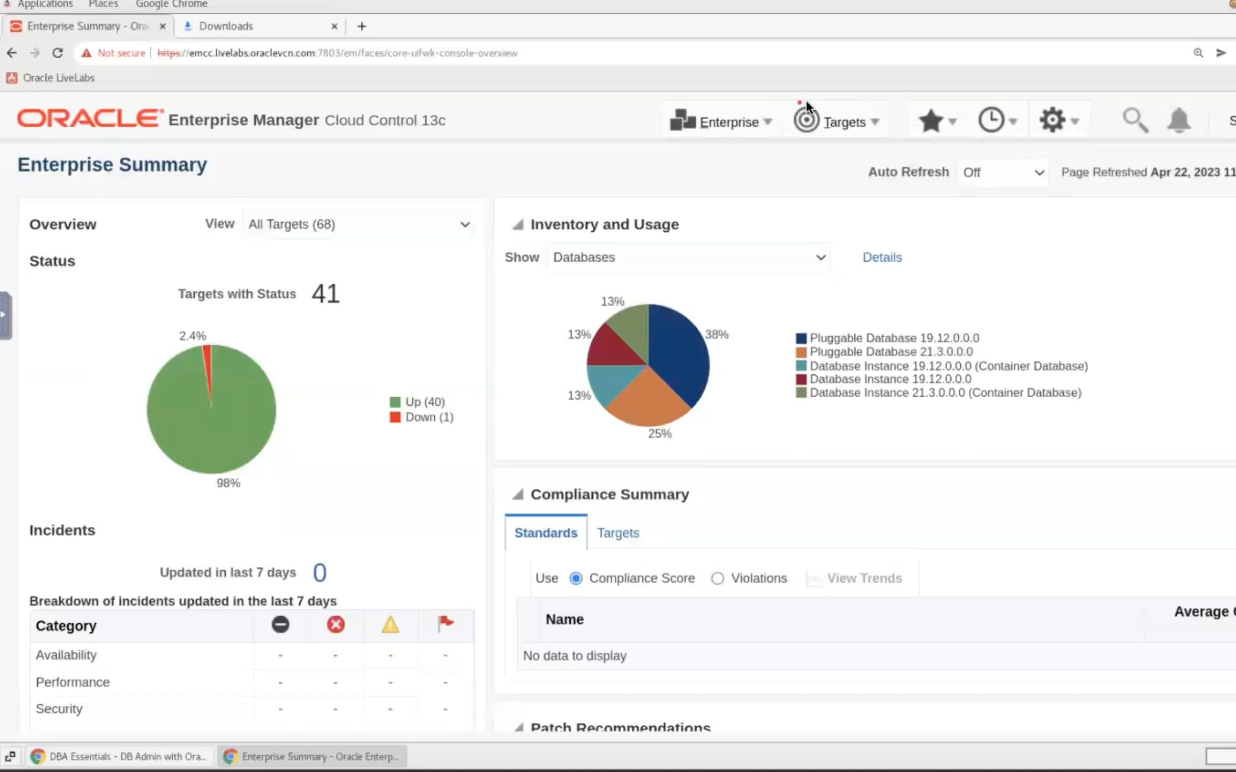Close the Downloads tab
Screen dimensions: 1236x772
[334, 26]
